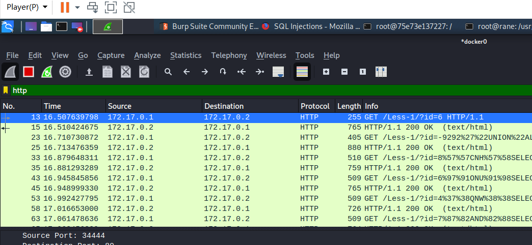Pause the virtual machine
This screenshot has width=532, height=245.
coord(65,7)
